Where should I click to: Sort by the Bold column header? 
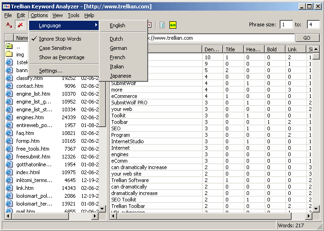coord(275,49)
